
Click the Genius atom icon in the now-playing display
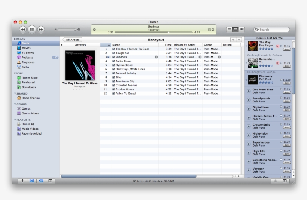[209, 30]
